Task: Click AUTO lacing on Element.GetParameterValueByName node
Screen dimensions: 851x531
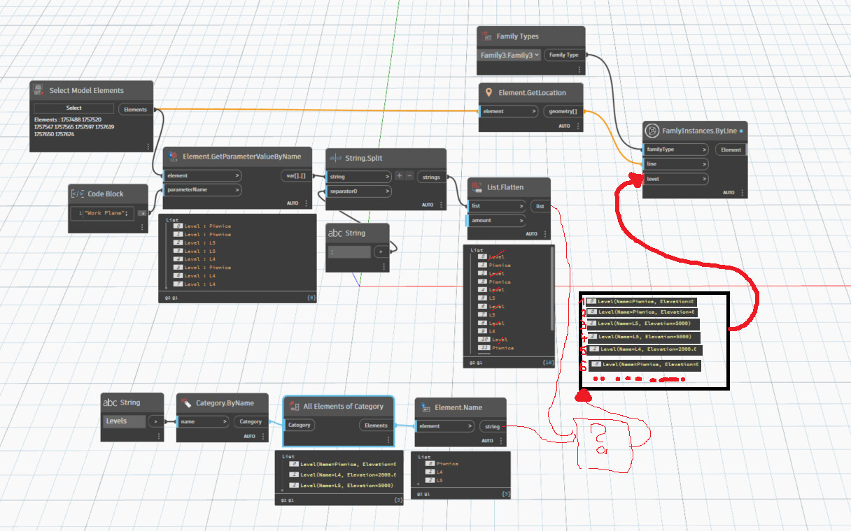Action: 293,203
